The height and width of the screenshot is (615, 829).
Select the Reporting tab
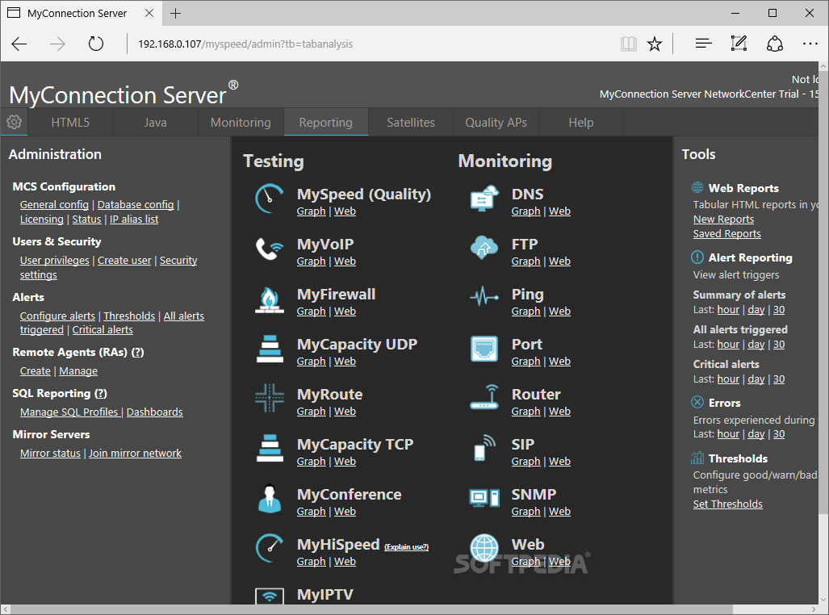point(325,122)
